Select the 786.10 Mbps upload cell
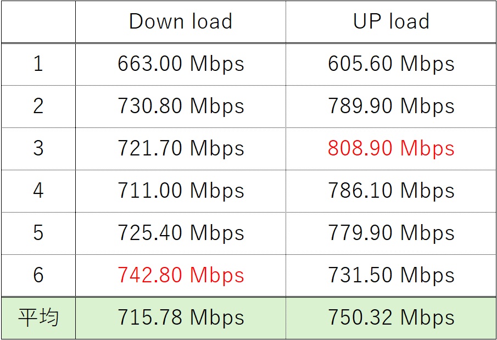497x340 pixels. [391, 191]
